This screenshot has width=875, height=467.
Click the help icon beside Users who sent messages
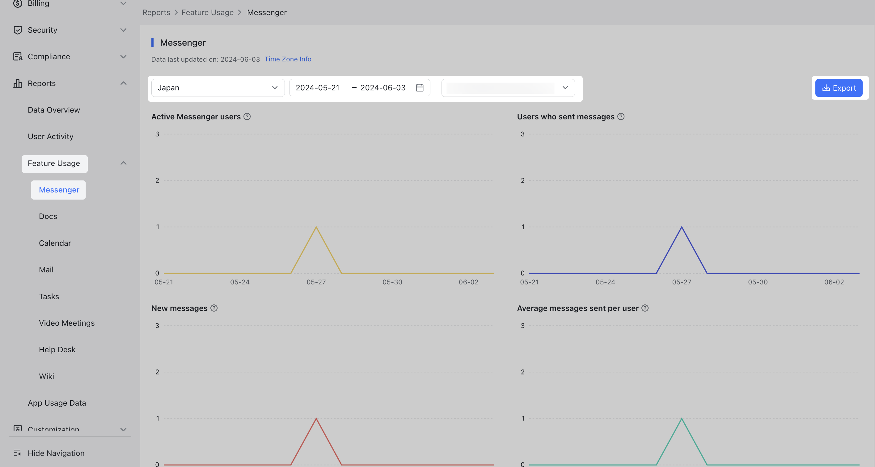pos(621,116)
